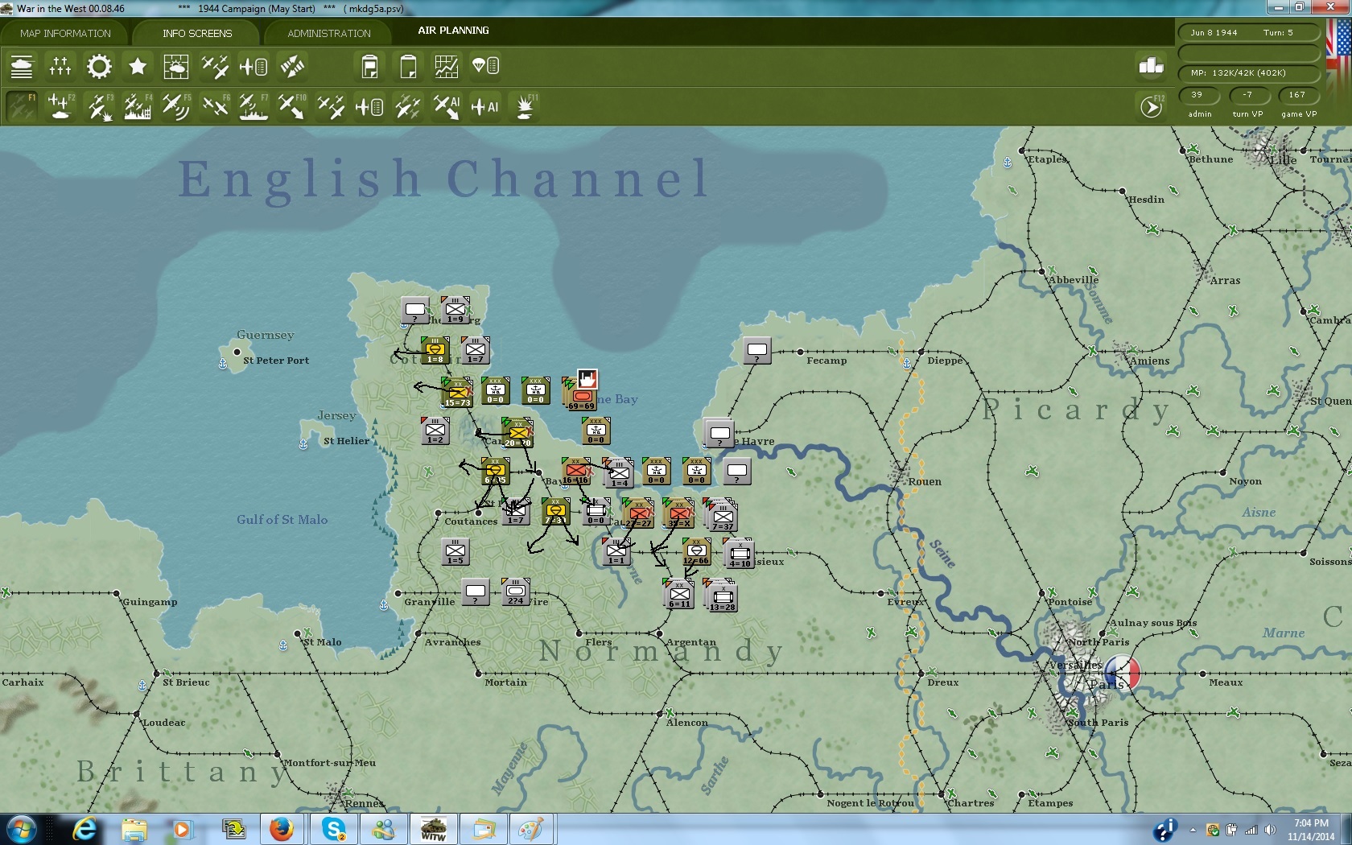Open the bar-chart podium icon
Viewport: 1352px width, 845px height.
(x=1152, y=66)
